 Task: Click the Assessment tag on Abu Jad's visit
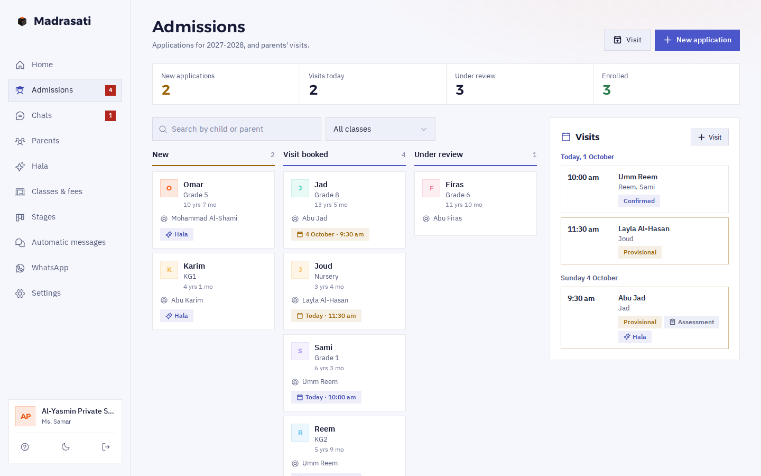[691, 322]
